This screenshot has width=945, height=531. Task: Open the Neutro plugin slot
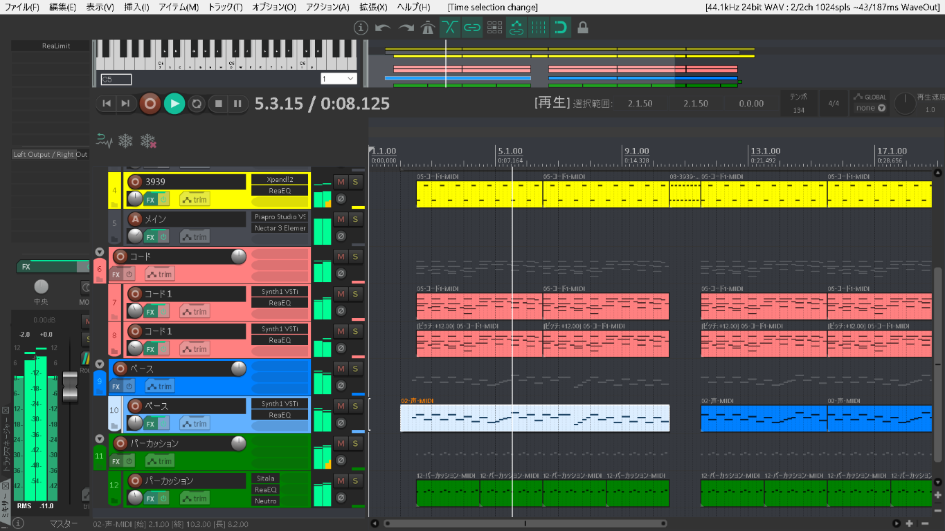(x=265, y=501)
